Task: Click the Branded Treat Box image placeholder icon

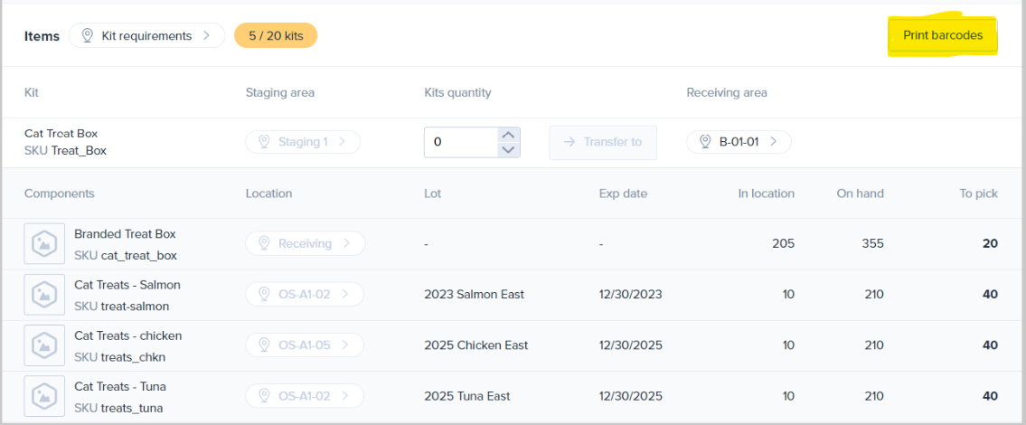Action: [44, 243]
